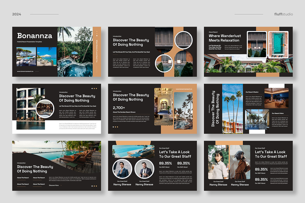Select the woman in brown coat photo

[240, 162]
